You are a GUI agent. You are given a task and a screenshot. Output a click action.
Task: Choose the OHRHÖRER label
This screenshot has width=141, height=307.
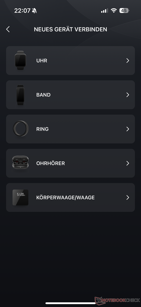tap(50, 163)
